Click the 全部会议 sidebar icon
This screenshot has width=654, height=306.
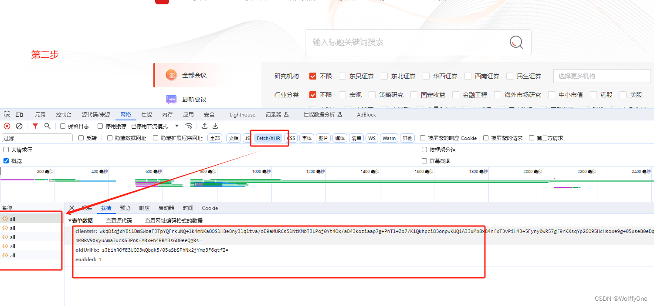tap(172, 75)
